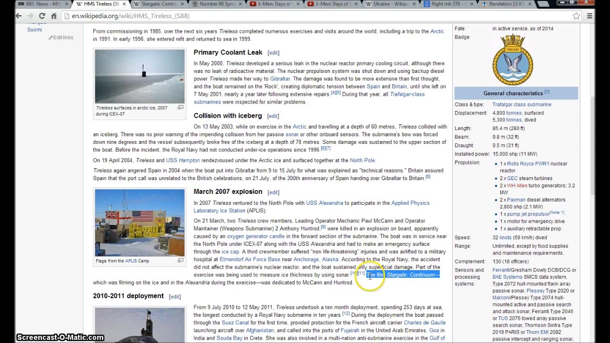The width and height of the screenshot is (610, 343).
Task: Open the Souda Bay link
Action: pyautogui.click(x=229, y=338)
